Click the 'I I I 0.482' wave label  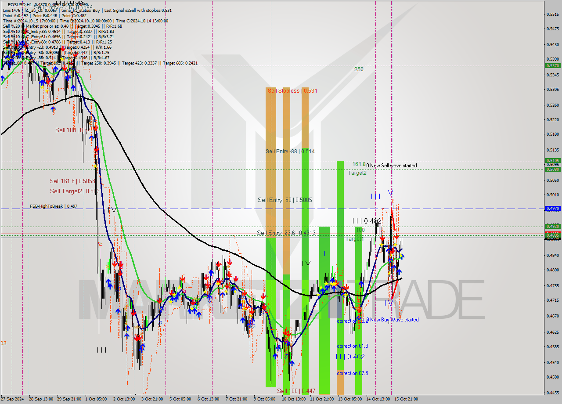point(367,221)
